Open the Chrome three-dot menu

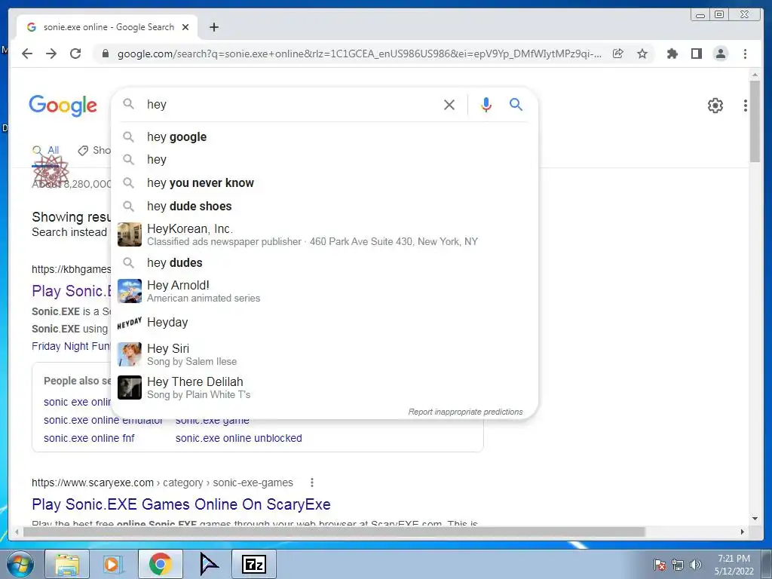tap(745, 54)
